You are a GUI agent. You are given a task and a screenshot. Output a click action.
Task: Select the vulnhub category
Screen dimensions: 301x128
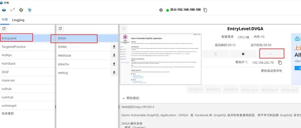coord(27,97)
